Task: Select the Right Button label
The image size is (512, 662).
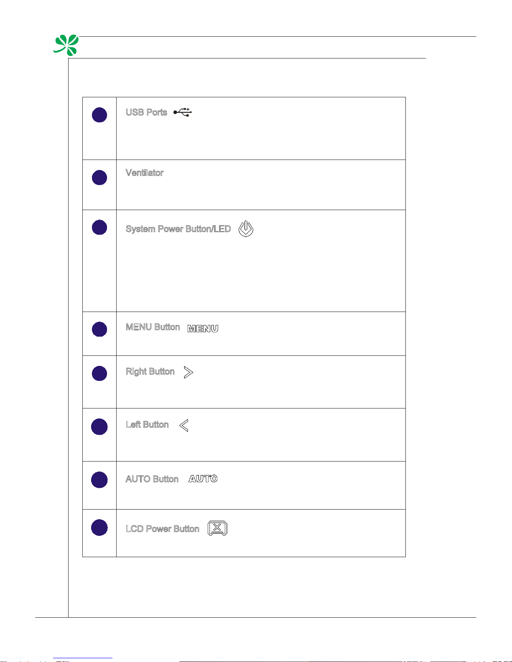Action: click(x=150, y=371)
